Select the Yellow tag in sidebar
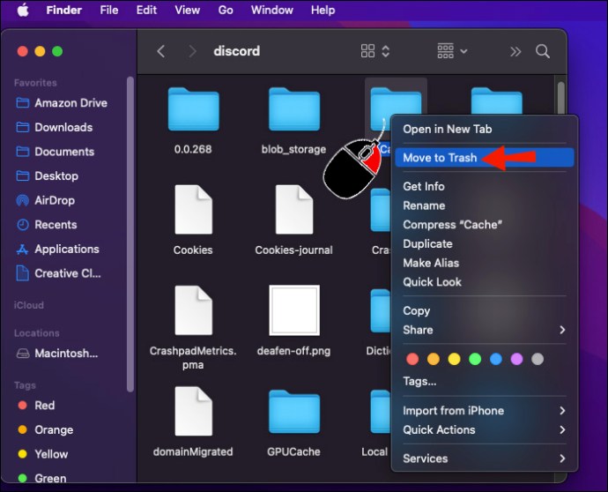The height and width of the screenshot is (492, 608). (x=43, y=454)
